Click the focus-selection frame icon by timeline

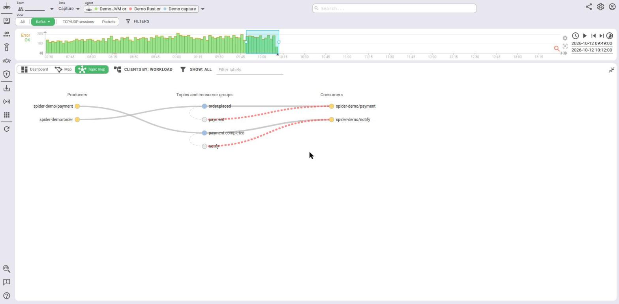pyautogui.click(x=565, y=46)
